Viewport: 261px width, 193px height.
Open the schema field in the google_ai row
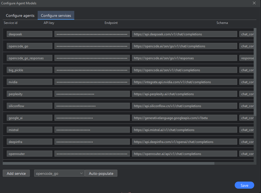tap(247, 118)
